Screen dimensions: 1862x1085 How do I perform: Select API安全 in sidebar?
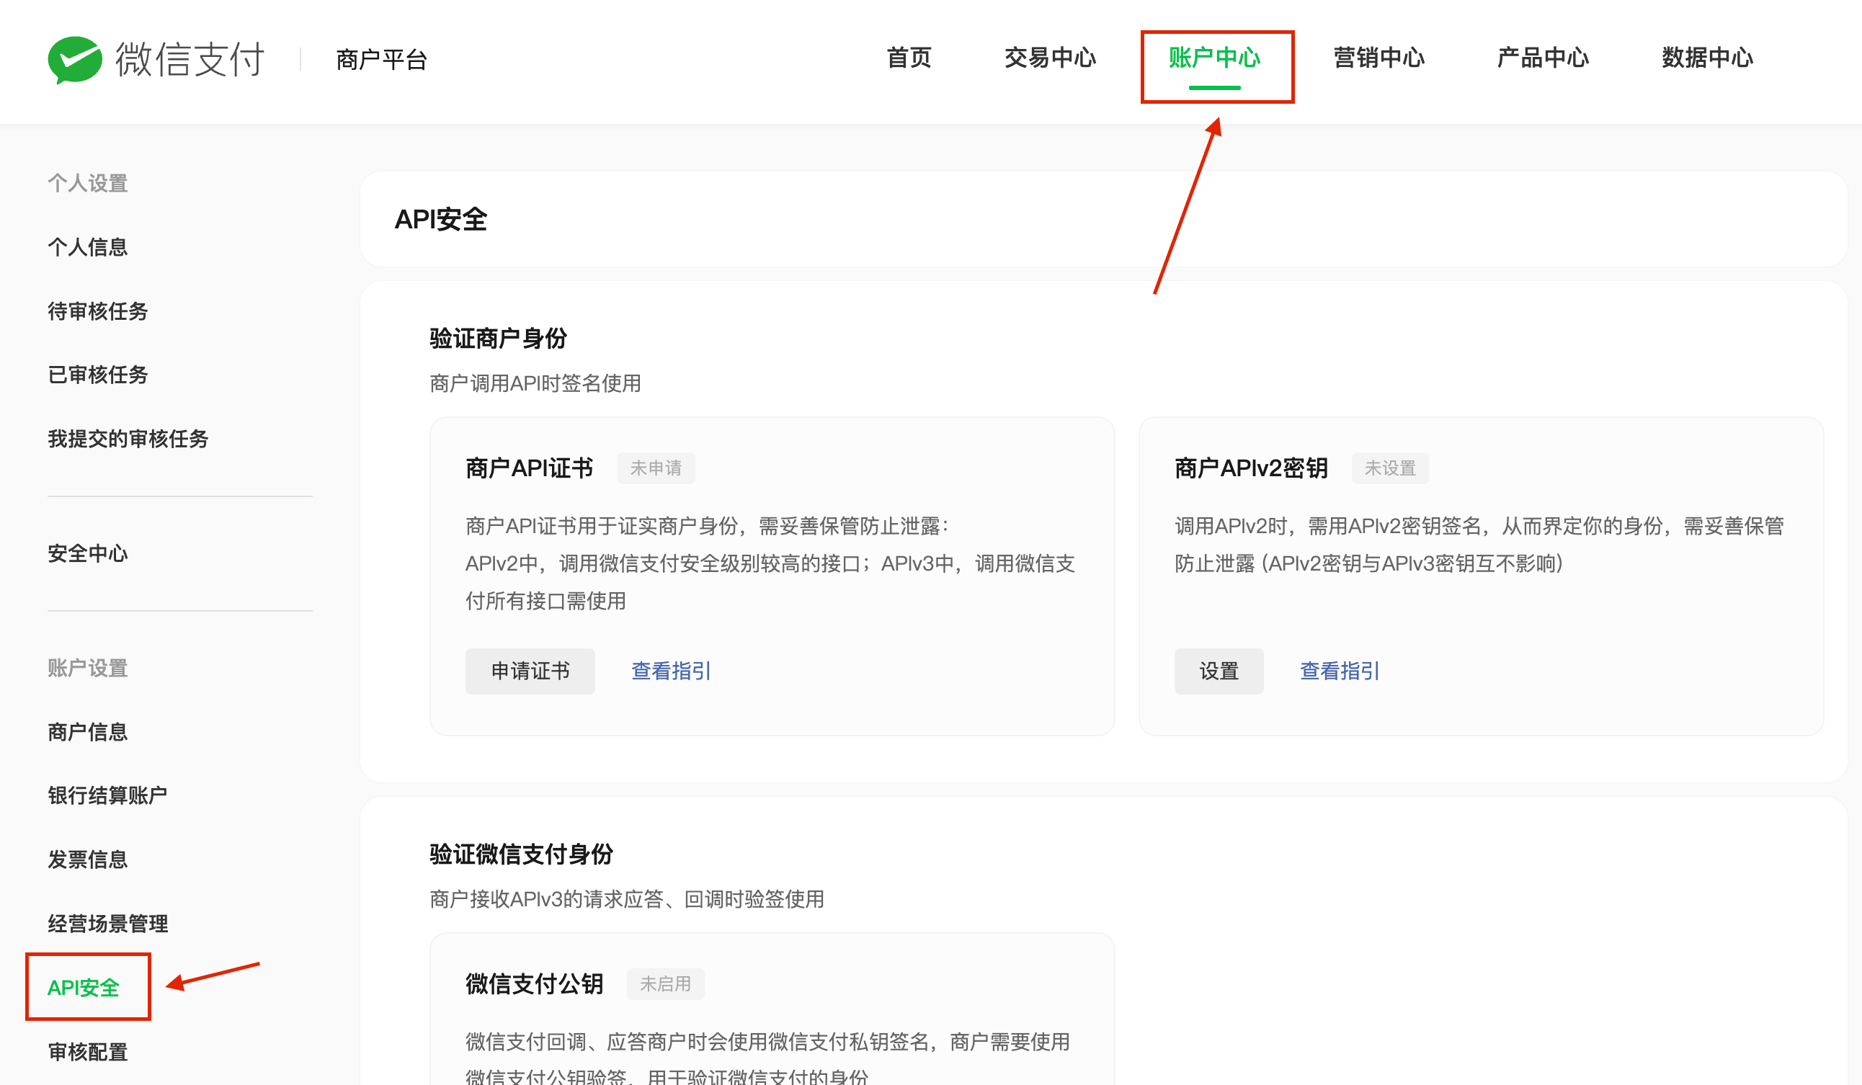[x=84, y=988]
